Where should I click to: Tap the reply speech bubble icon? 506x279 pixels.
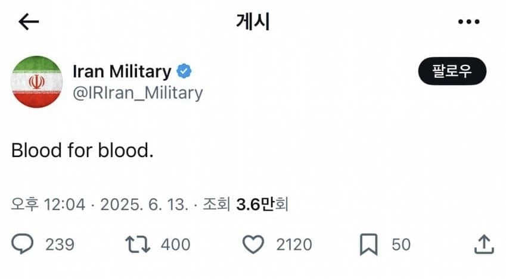pyautogui.click(x=23, y=244)
